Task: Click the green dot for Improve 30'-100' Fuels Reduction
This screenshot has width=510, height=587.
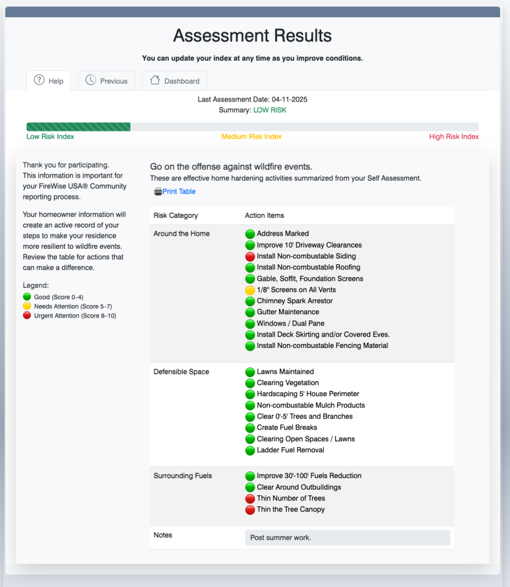Action: (x=250, y=476)
